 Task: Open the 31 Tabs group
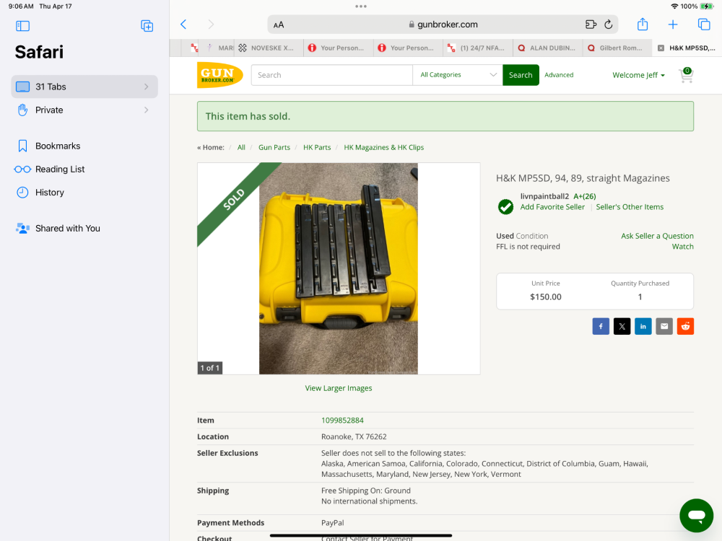point(84,87)
